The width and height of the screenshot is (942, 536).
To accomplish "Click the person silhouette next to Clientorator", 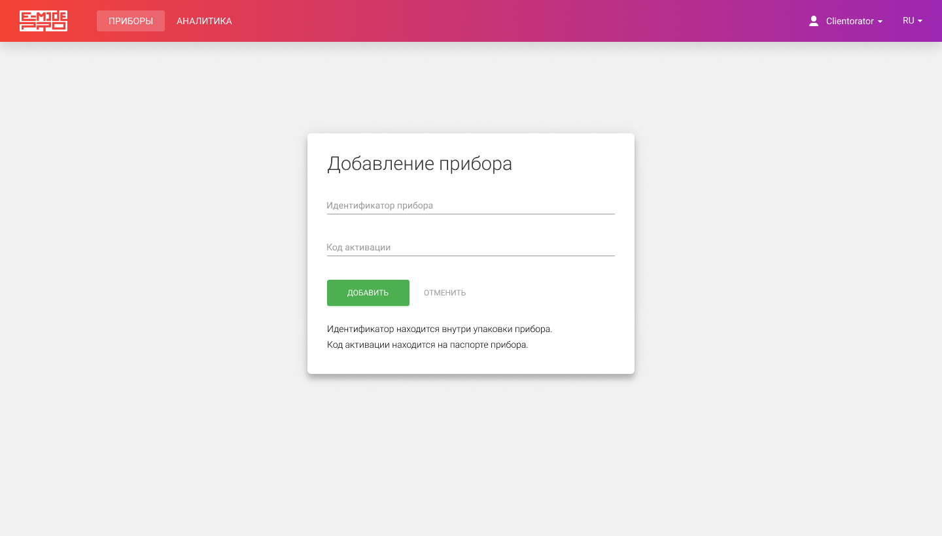I will 813,20.
